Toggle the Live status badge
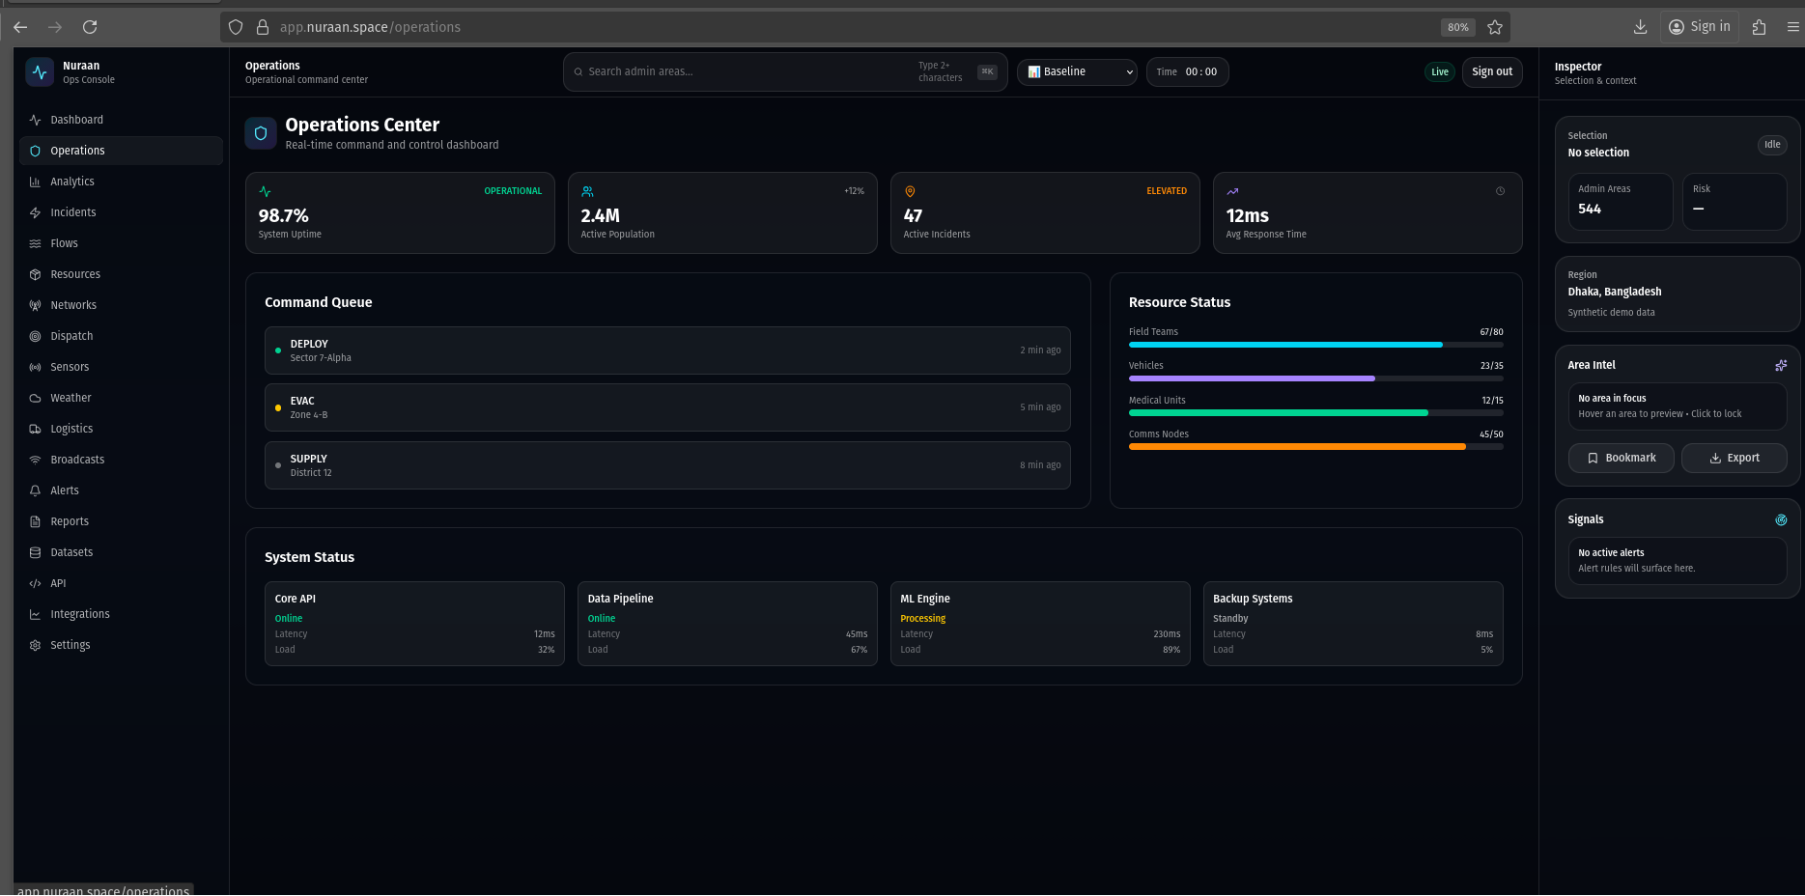The image size is (1805, 896). 1439,72
